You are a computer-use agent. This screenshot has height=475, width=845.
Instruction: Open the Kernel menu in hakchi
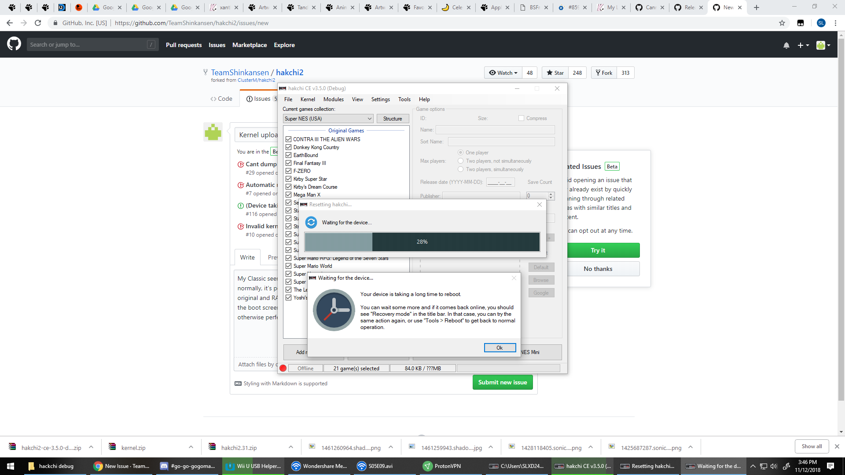(308, 99)
